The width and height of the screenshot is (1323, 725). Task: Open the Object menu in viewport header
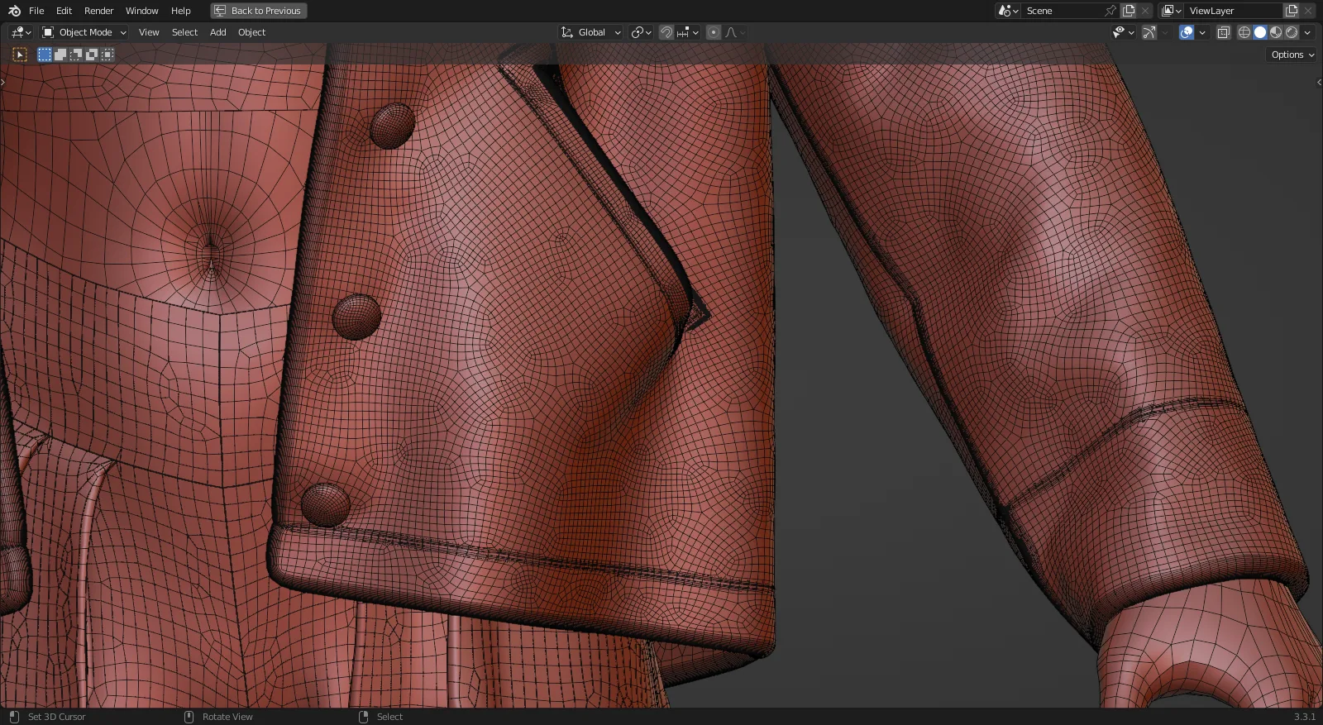251,32
